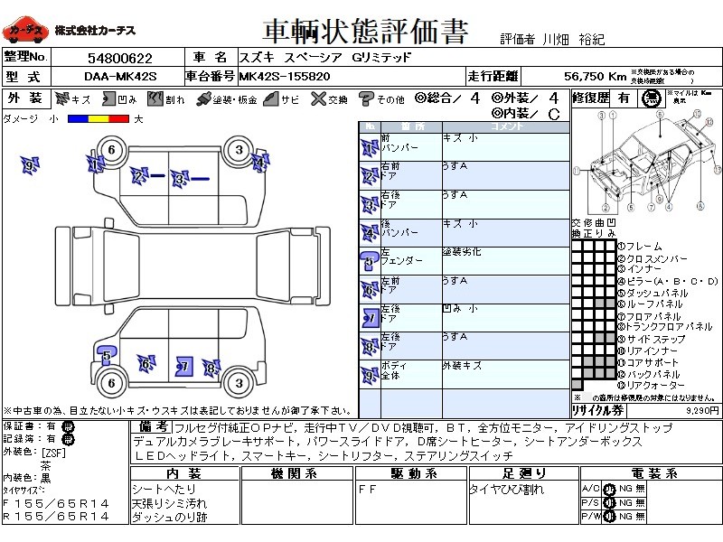Image resolution: width=723 pixels, height=542 pixels.
Task: Click the round odometer icon beside 修復歴 有
Action: click(651, 98)
